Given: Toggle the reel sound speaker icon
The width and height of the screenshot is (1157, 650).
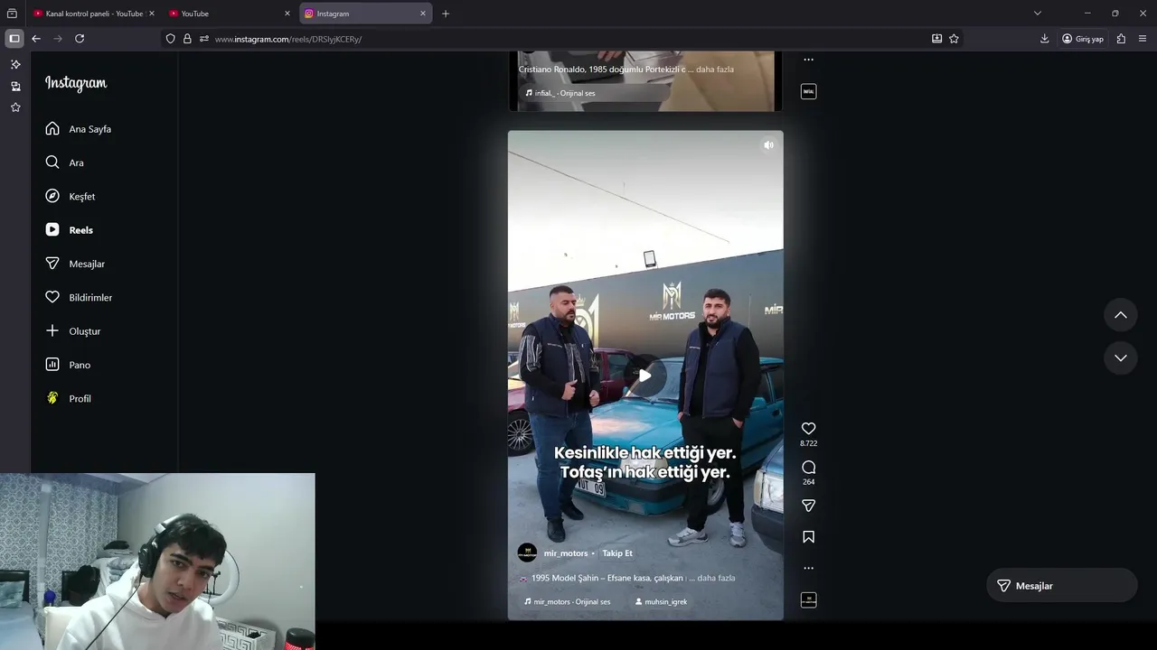Looking at the screenshot, I should pos(768,144).
